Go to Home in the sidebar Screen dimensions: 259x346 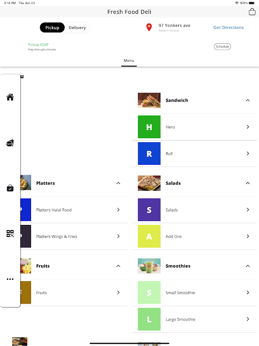click(10, 97)
